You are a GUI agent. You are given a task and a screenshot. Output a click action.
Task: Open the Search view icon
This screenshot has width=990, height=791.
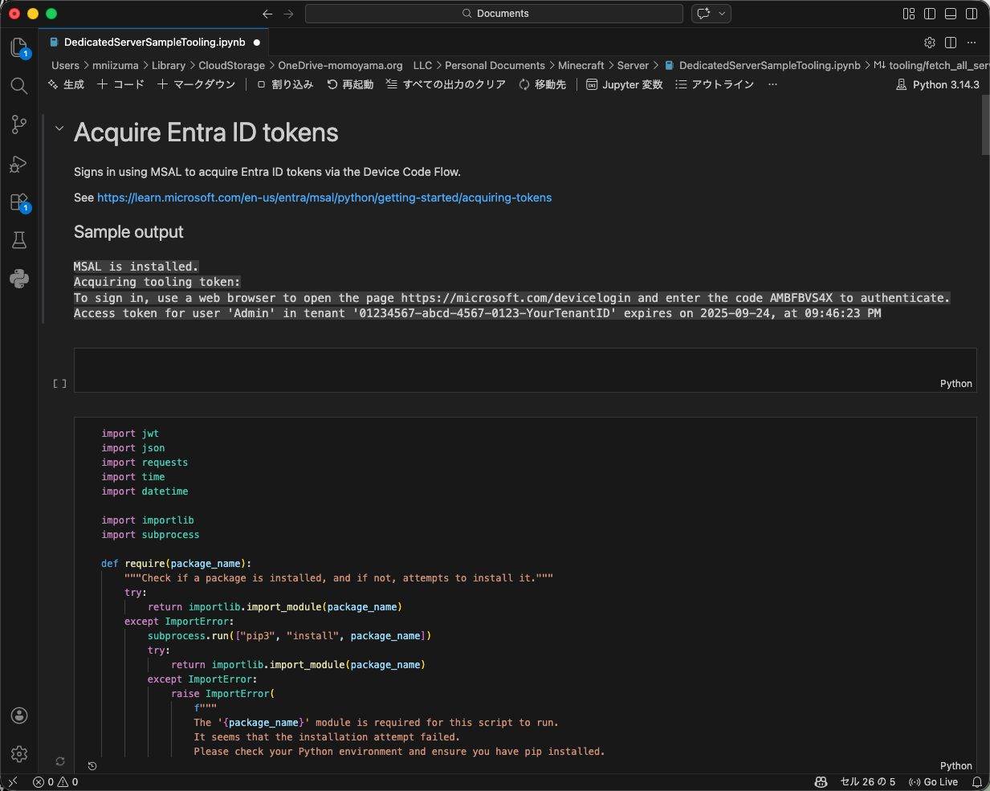click(x=19, y=86)
